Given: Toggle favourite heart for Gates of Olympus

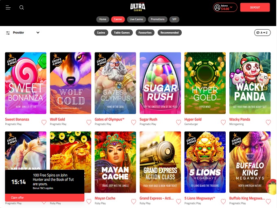Looking at the screenshot, I should click(x=134, y=122).
